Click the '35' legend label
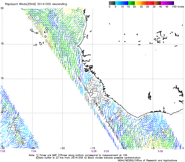Viewport: 185px width, 162px height. tap(154, 7)
